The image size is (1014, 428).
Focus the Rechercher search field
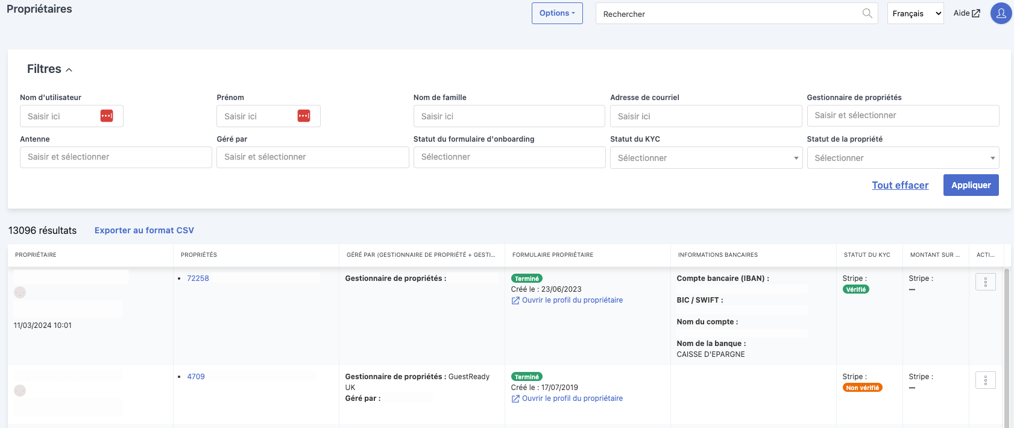tap(735, 13)
